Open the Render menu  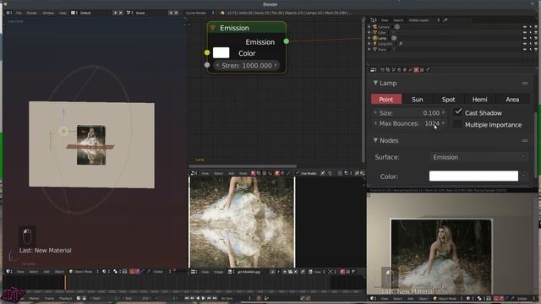(x=32, y=13)
